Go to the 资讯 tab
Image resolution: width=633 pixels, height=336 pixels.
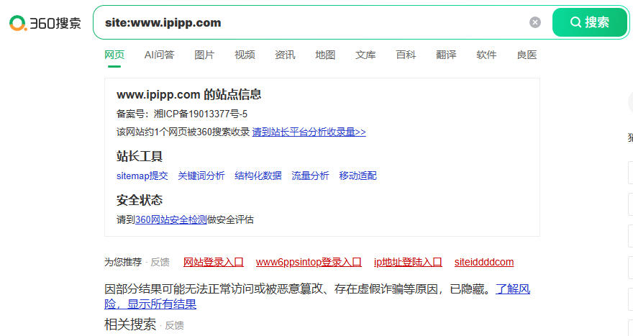(285, 55)
